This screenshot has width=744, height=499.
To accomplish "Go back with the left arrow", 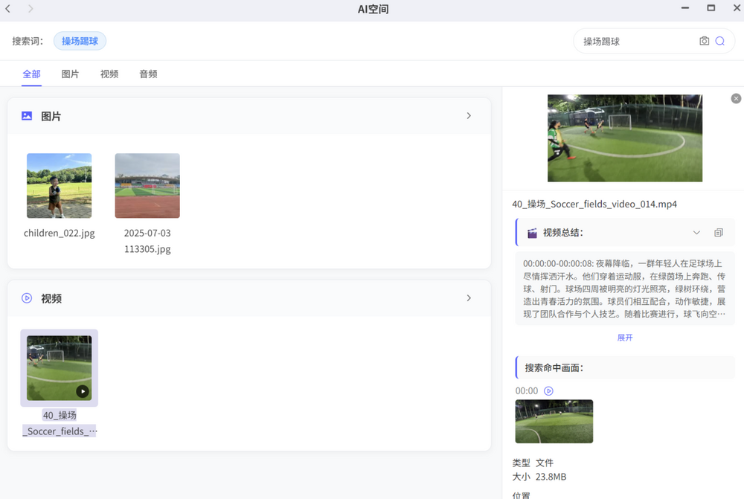I will 8,9.
